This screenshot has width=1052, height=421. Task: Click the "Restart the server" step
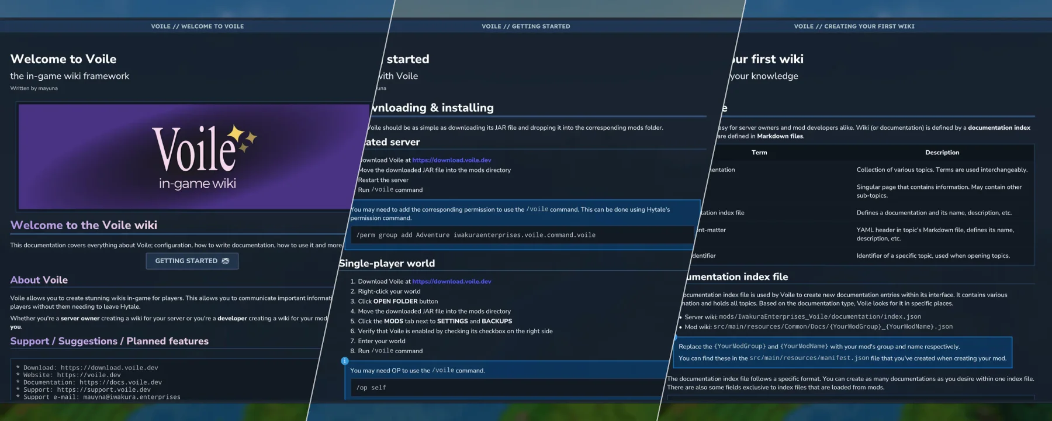[x=383, y=180]
